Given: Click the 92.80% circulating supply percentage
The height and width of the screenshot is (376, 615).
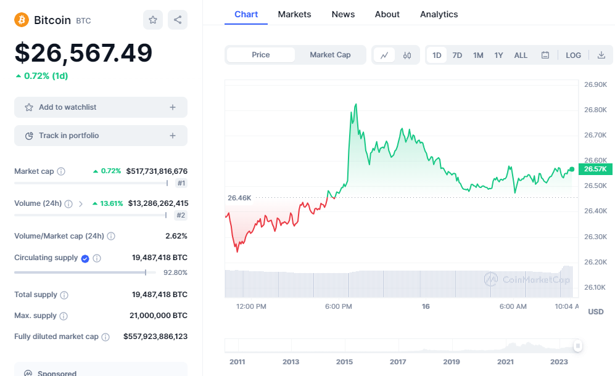Looking at the screenshot, I should click(175, 272).
